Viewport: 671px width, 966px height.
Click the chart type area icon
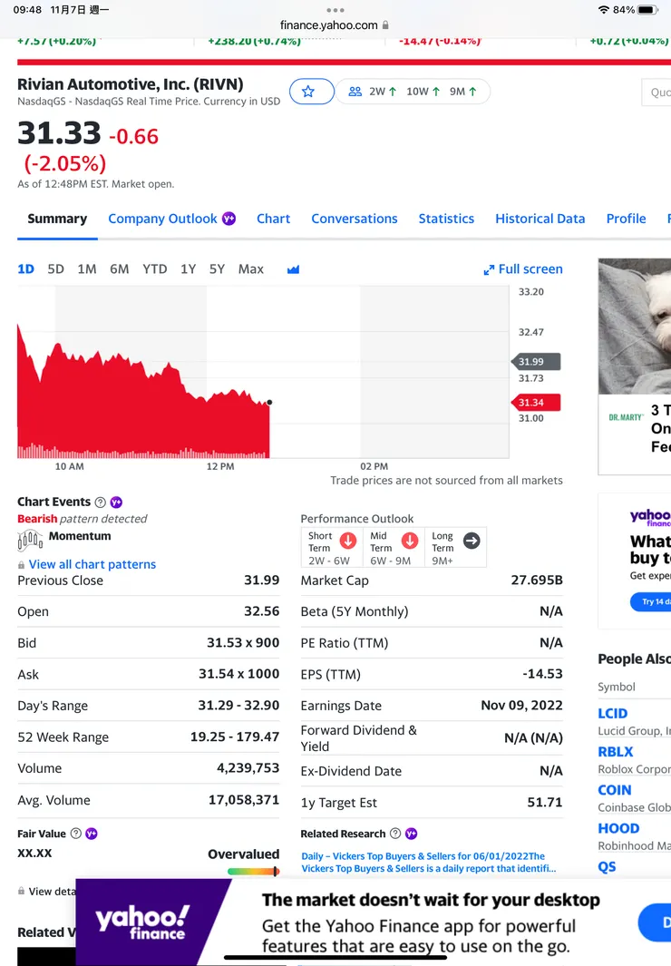tap(293, 269)
